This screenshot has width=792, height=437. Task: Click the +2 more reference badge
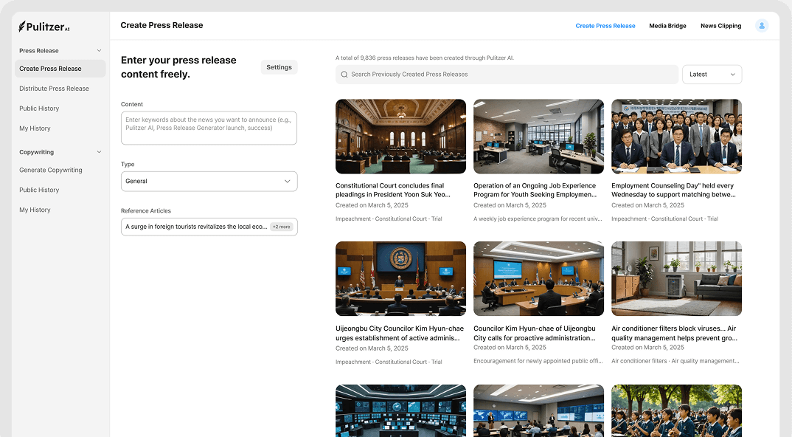coord(282,227)
